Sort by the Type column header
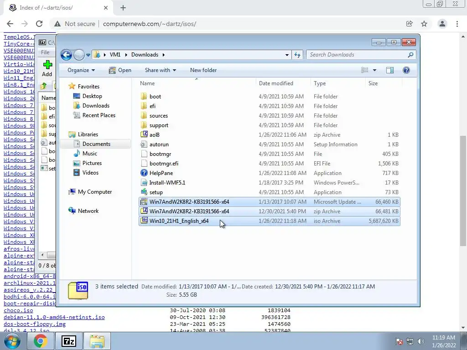 (338, 83)
